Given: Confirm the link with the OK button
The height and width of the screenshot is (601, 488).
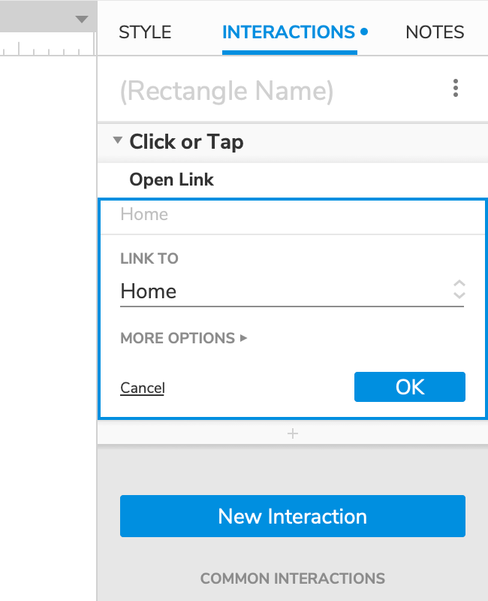Looking at the screenshot, I should point(410,387).
